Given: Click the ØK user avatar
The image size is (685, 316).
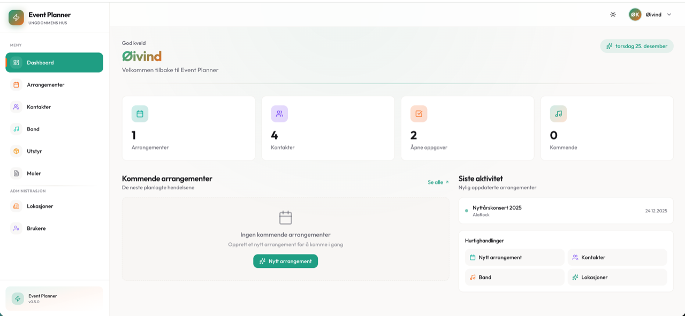Looking at the screenshot, I should pos(635,14).
